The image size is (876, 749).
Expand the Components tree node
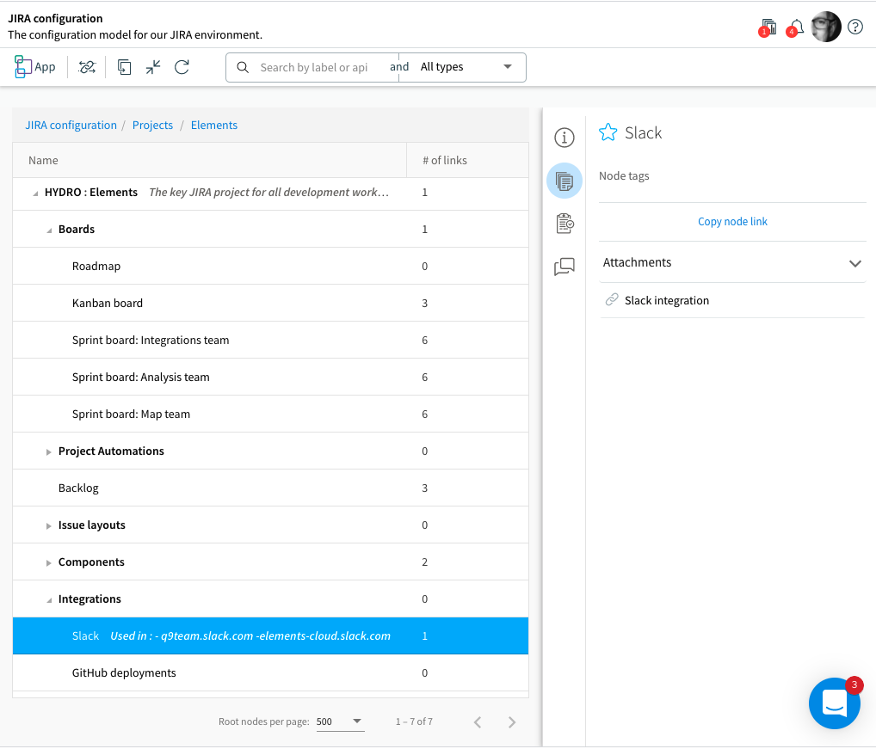(49, 562)
